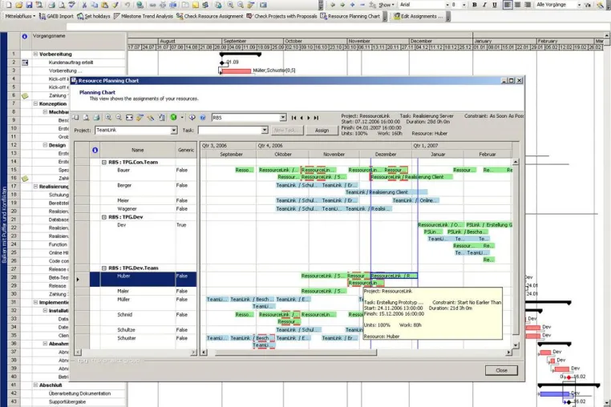Click the New Task button

click(x=286, y=131)
